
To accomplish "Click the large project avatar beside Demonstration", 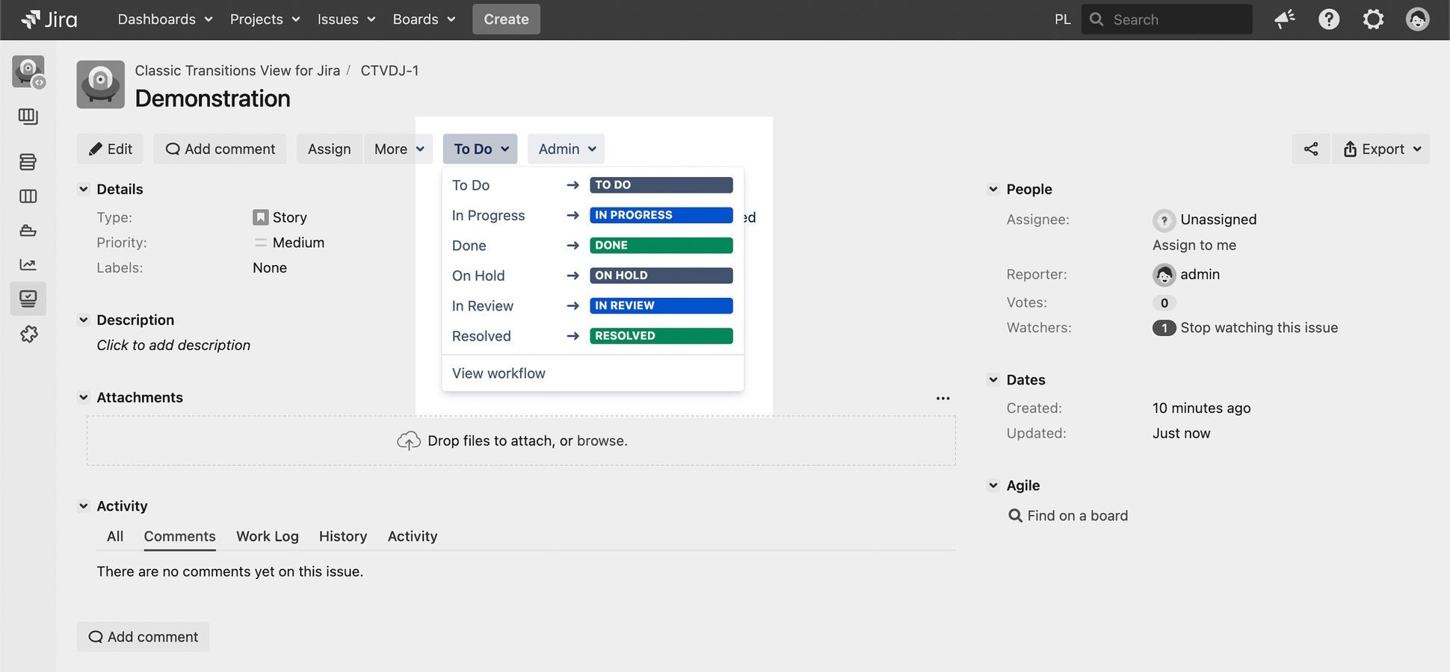I will point(100,84).
